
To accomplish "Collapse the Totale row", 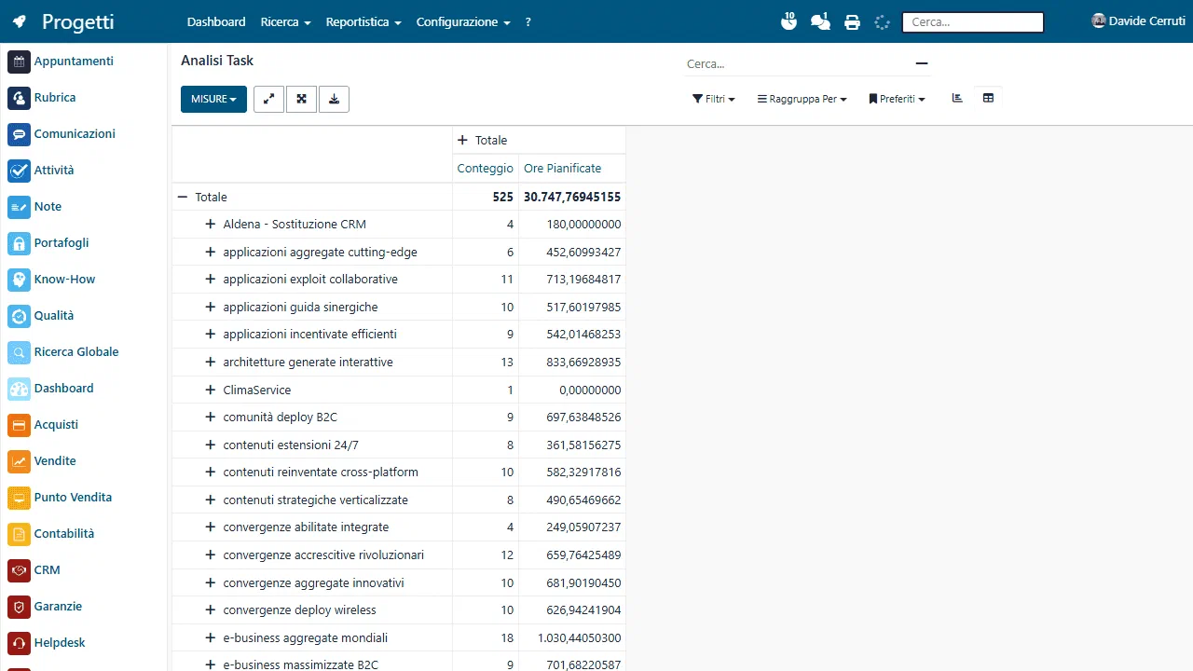I will (183, 198).
